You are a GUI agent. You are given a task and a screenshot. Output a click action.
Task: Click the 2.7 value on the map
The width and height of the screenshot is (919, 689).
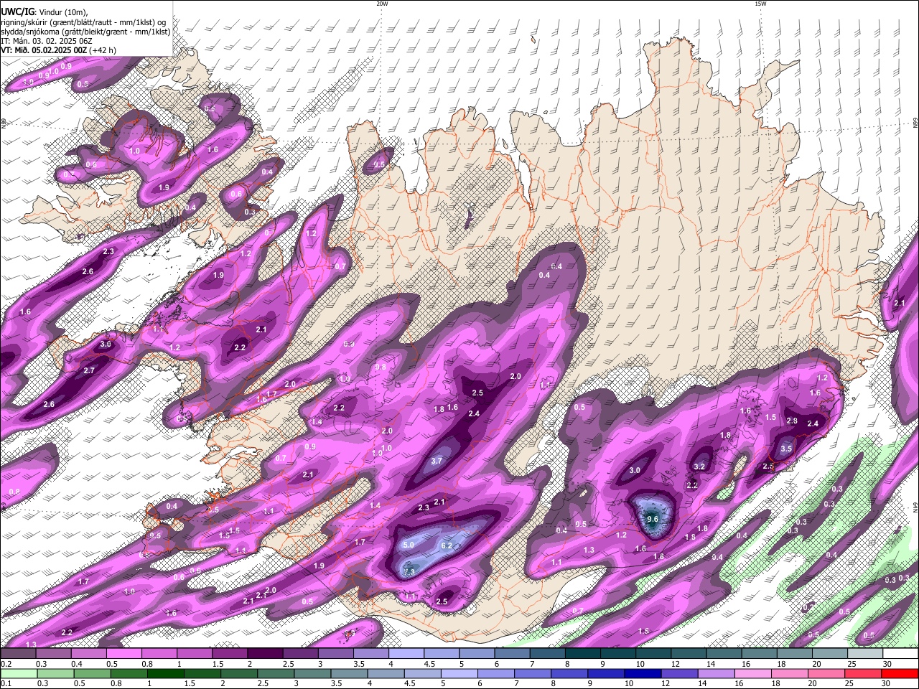pyautogui.click(x=89, y=370)
